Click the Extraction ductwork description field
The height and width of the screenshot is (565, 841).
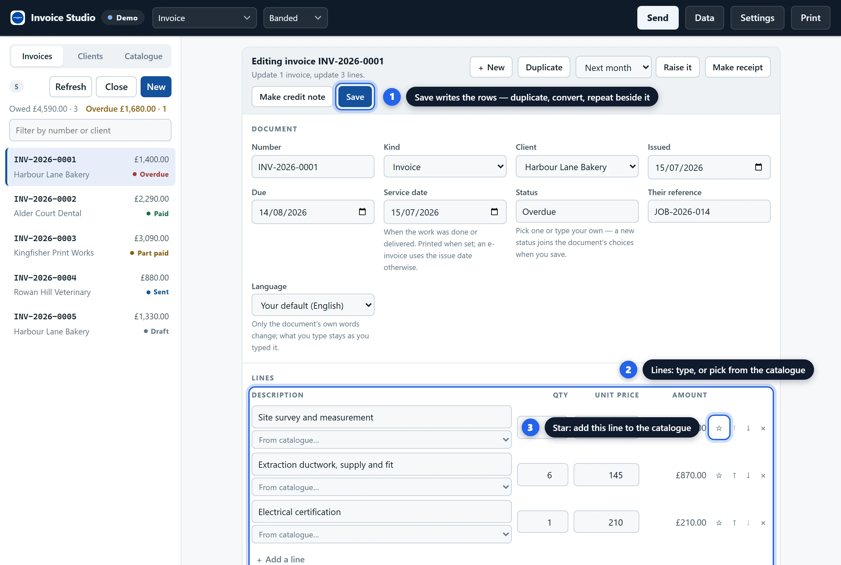pos(381,464)
